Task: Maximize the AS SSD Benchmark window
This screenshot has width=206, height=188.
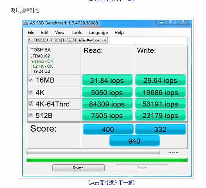Action: (x=171, y=22)
